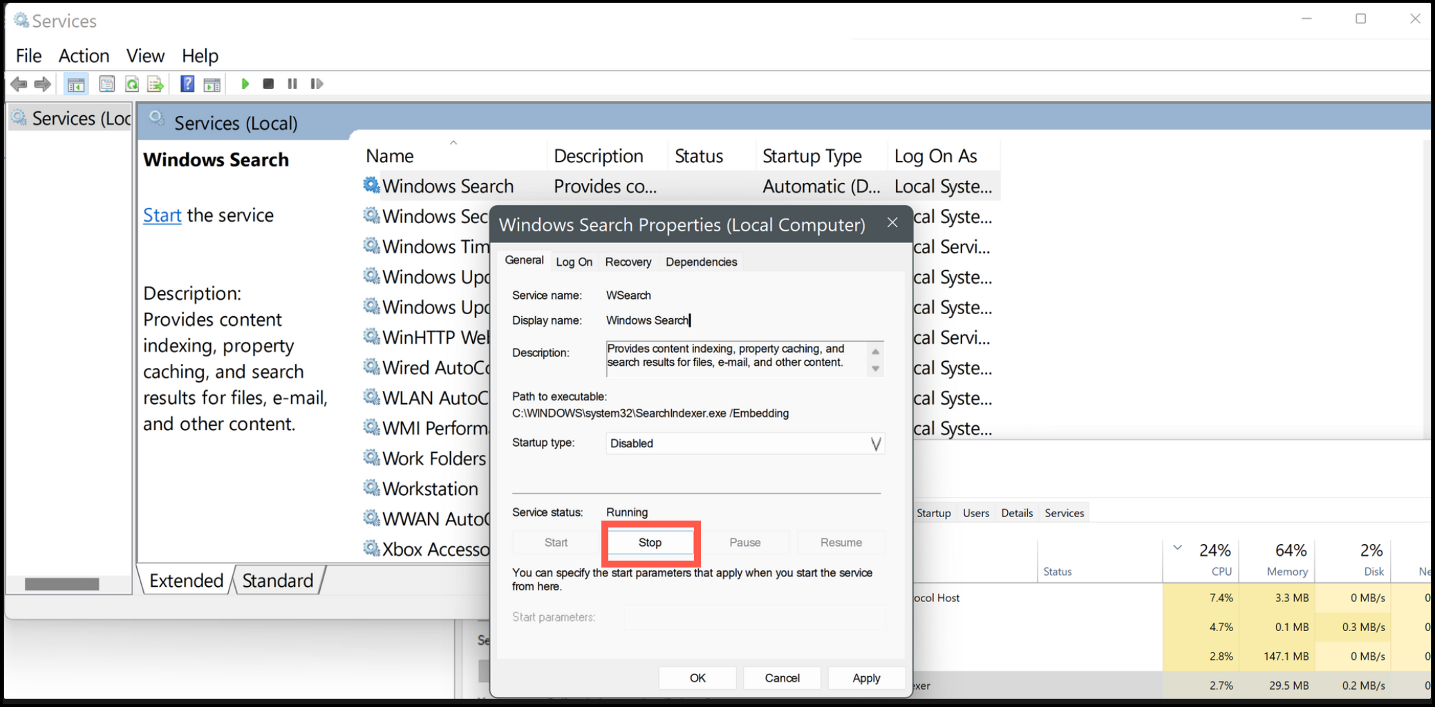Sort by the Description column header
Viewport: 1435px width, 707px height.
[x=608, y=156]
